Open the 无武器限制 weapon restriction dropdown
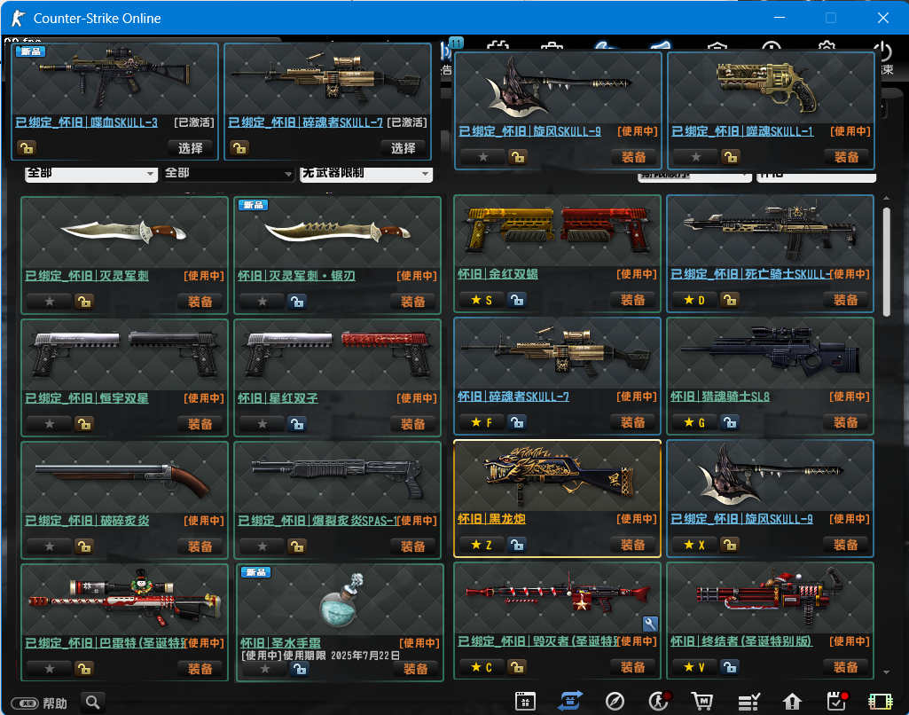 pos(365,173)
